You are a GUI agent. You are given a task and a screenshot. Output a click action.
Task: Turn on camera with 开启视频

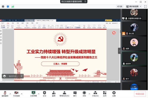16,94
